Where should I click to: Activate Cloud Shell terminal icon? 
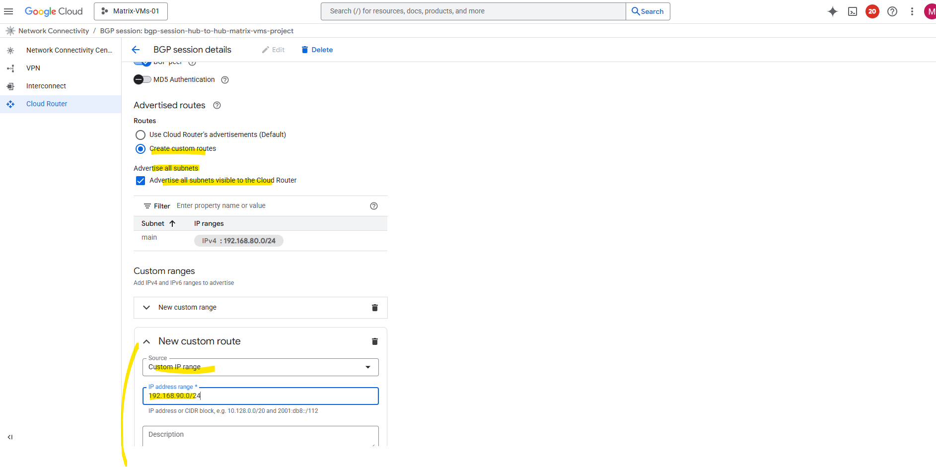pos(853,11)
